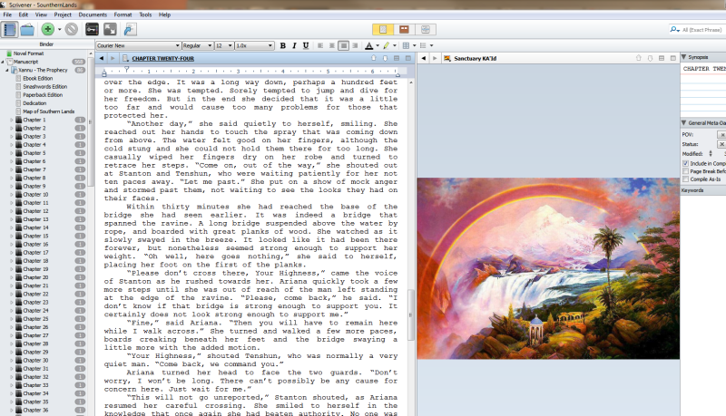Enter full screen composition mode icon

(110, 30)
